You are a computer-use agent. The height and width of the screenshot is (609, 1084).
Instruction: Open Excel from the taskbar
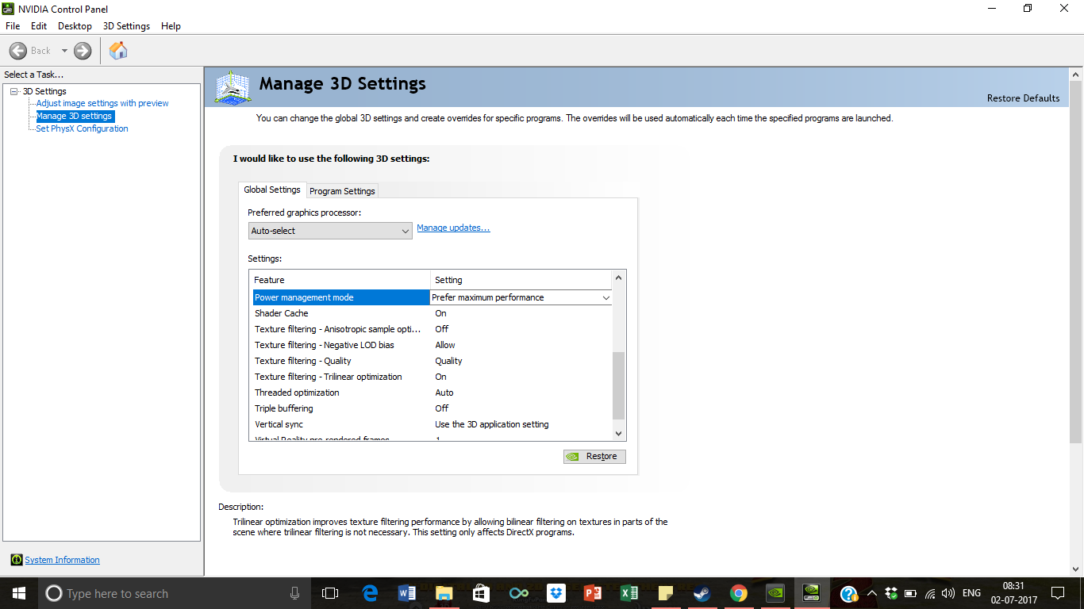click(x=629, y=593)
